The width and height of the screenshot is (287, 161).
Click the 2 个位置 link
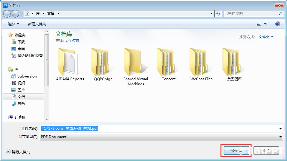pos(72,40)
